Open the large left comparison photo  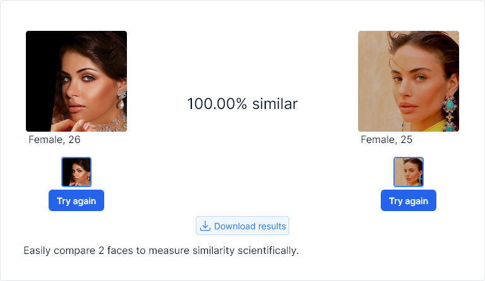(76, 81)
